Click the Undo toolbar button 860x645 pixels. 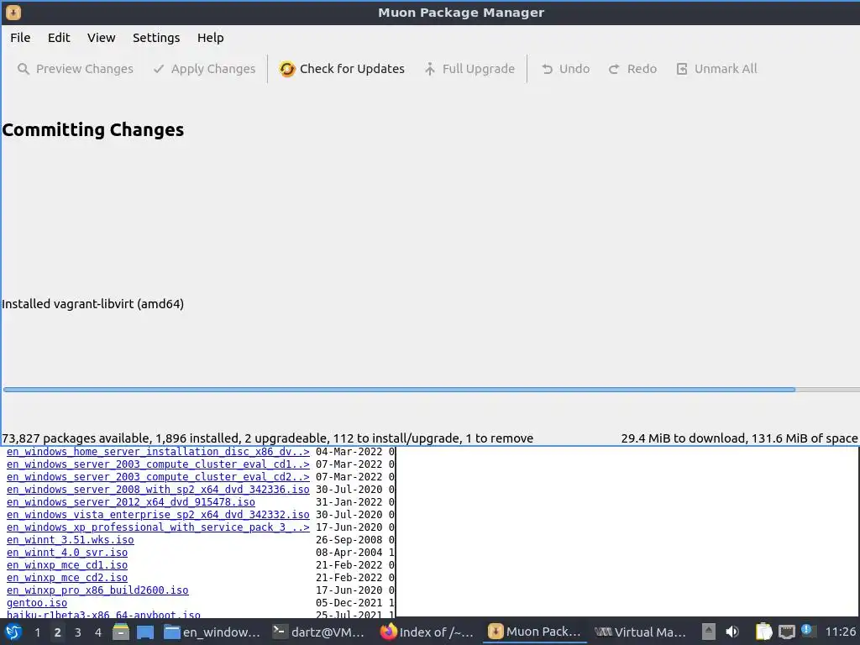[565, 69]
